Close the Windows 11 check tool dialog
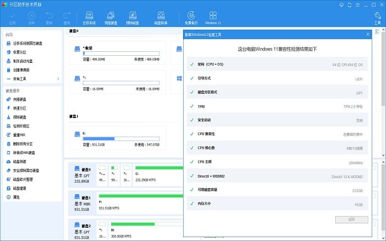386x241 pixels. (367, 34)
